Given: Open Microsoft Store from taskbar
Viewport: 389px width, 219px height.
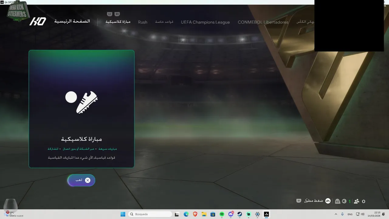Looking at the screenshot, I should [x=213, y=214].
